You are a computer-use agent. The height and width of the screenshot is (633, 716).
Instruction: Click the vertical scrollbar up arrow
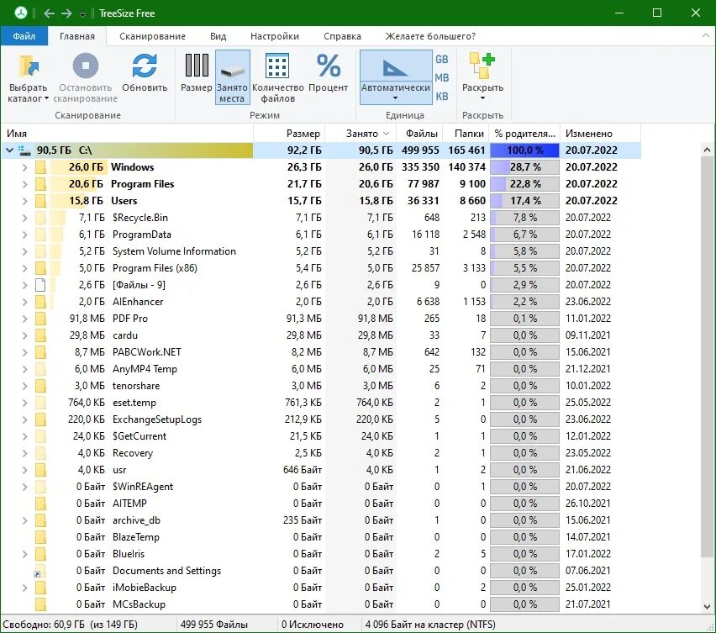pos(708,150)
